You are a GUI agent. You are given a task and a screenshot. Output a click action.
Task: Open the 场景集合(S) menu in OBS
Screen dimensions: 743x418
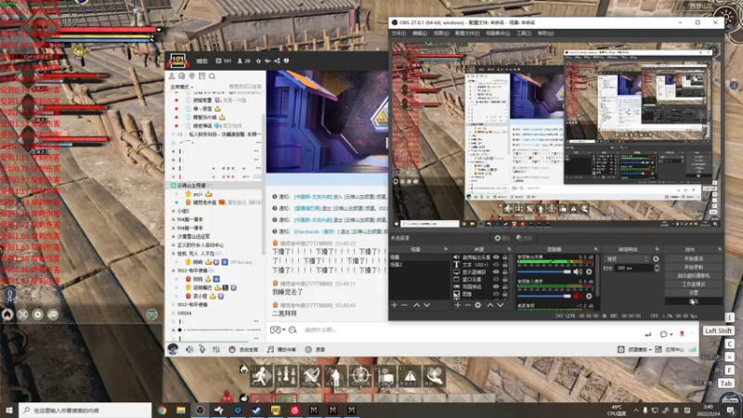pos(498,33)
